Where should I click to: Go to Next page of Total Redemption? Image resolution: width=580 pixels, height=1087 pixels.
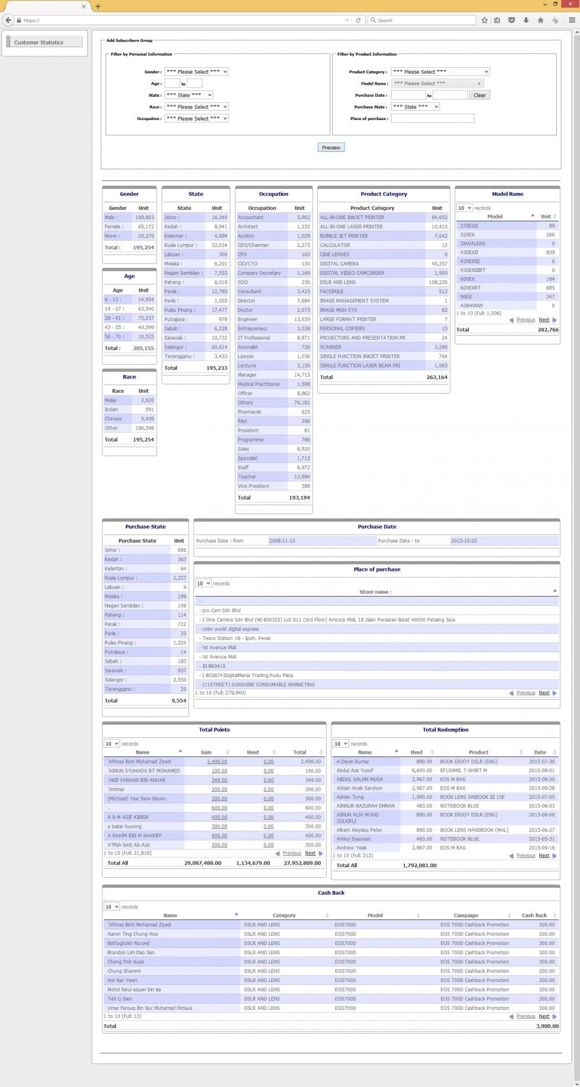pyautogui.click(x=544, y=856)
